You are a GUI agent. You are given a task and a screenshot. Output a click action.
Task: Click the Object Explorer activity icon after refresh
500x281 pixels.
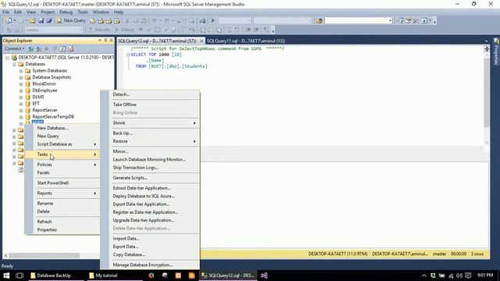click(71, 48)
